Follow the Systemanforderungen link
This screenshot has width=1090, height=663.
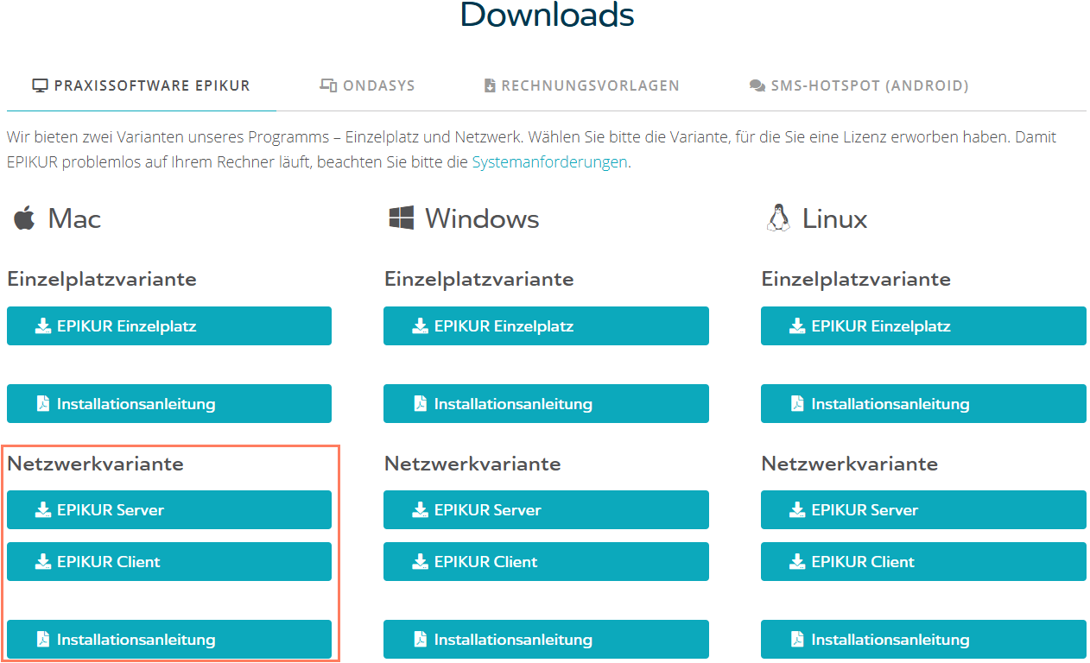point(549,161)
